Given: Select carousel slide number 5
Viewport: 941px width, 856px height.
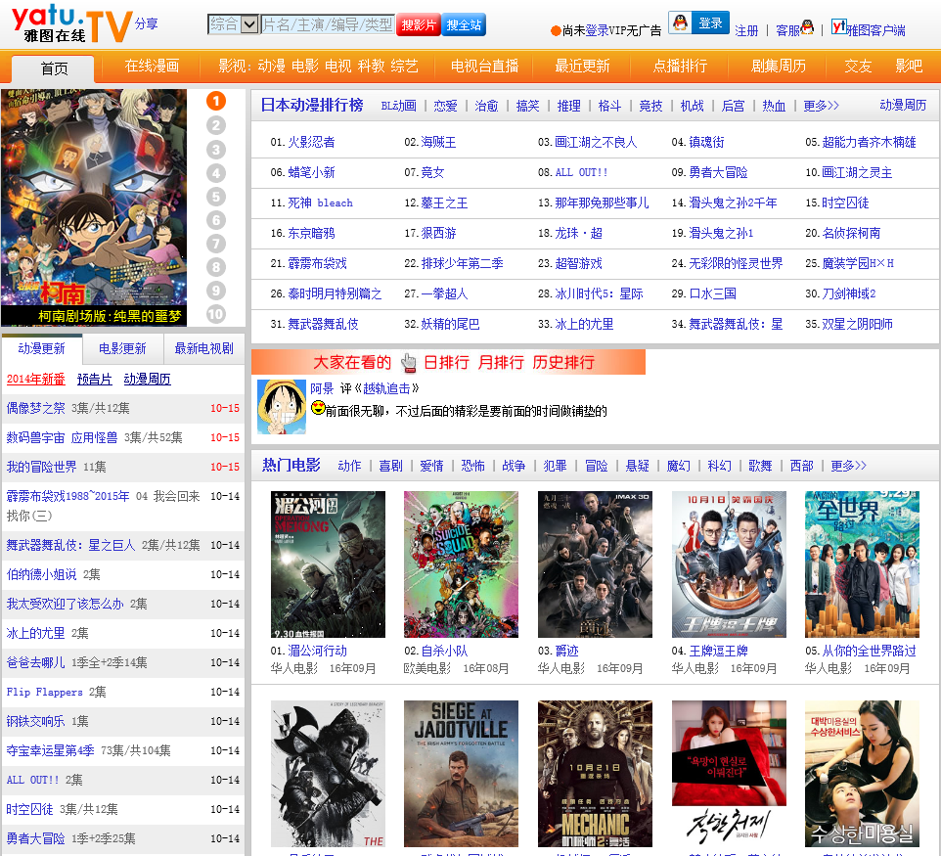Looking at the screenshot, I should click(x=216, y=197).
